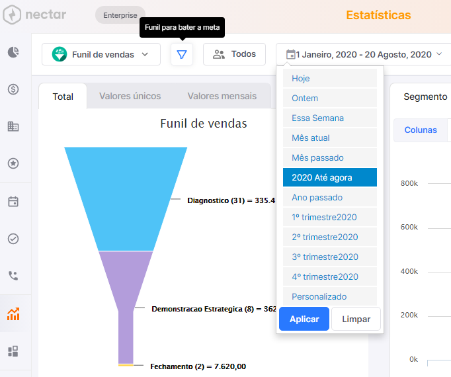Image resolution: width=451 pixels, height=377 pixels.
Task: Click the Aplicar button
Action: click(304, 319)
